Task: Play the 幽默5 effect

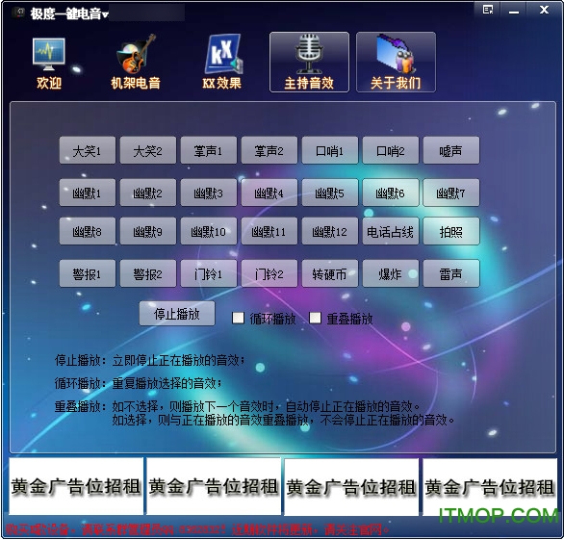Action: click(330, 193)
